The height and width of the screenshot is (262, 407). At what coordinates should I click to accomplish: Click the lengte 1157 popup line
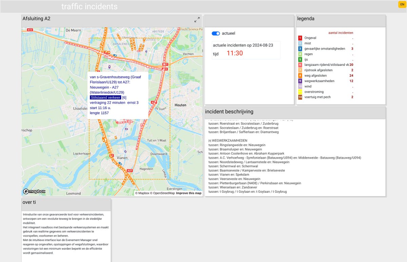(99, 113)
